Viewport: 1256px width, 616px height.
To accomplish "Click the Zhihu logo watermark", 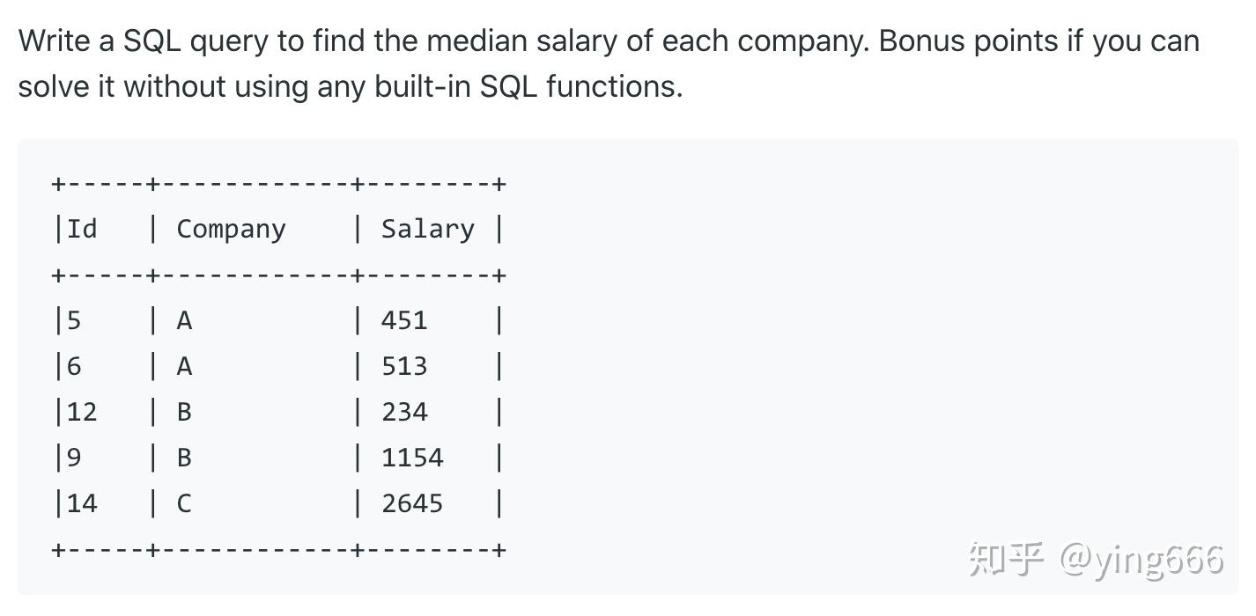I will click(1006, 560).
